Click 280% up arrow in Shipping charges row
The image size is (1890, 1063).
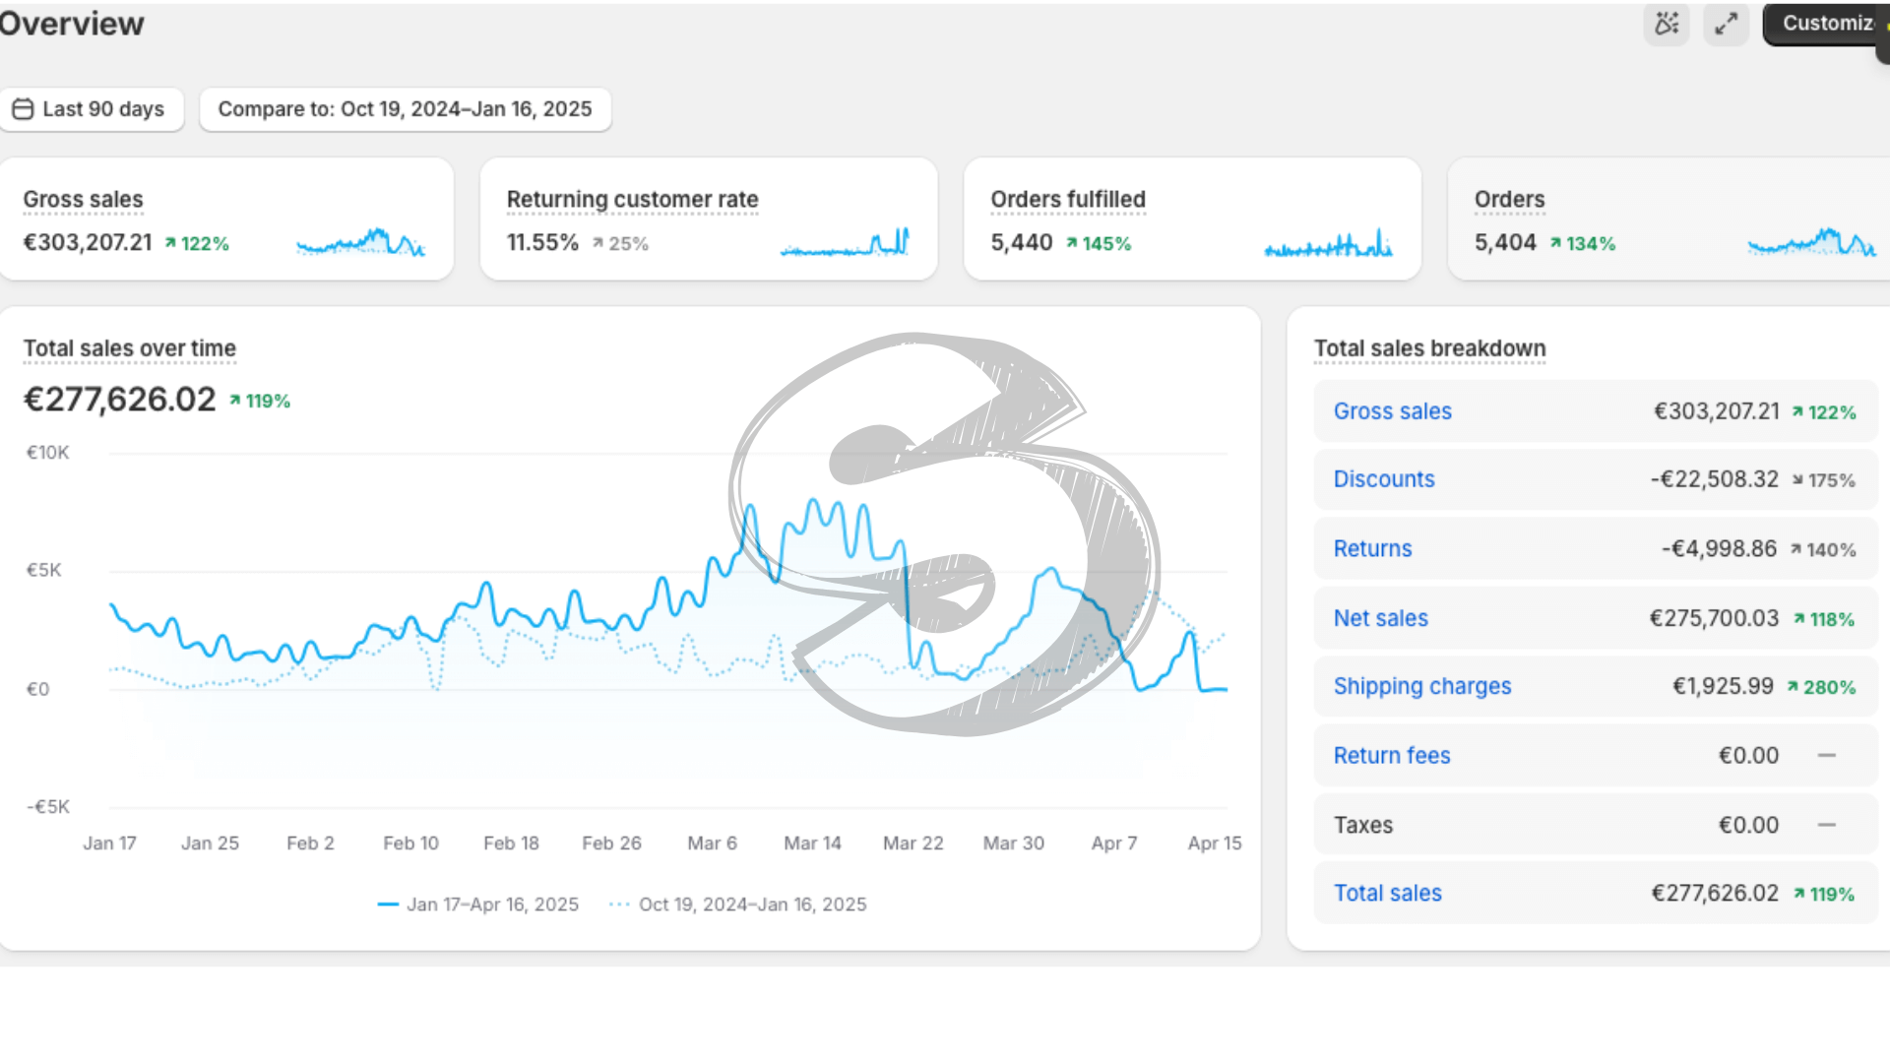coord(1821,687)
